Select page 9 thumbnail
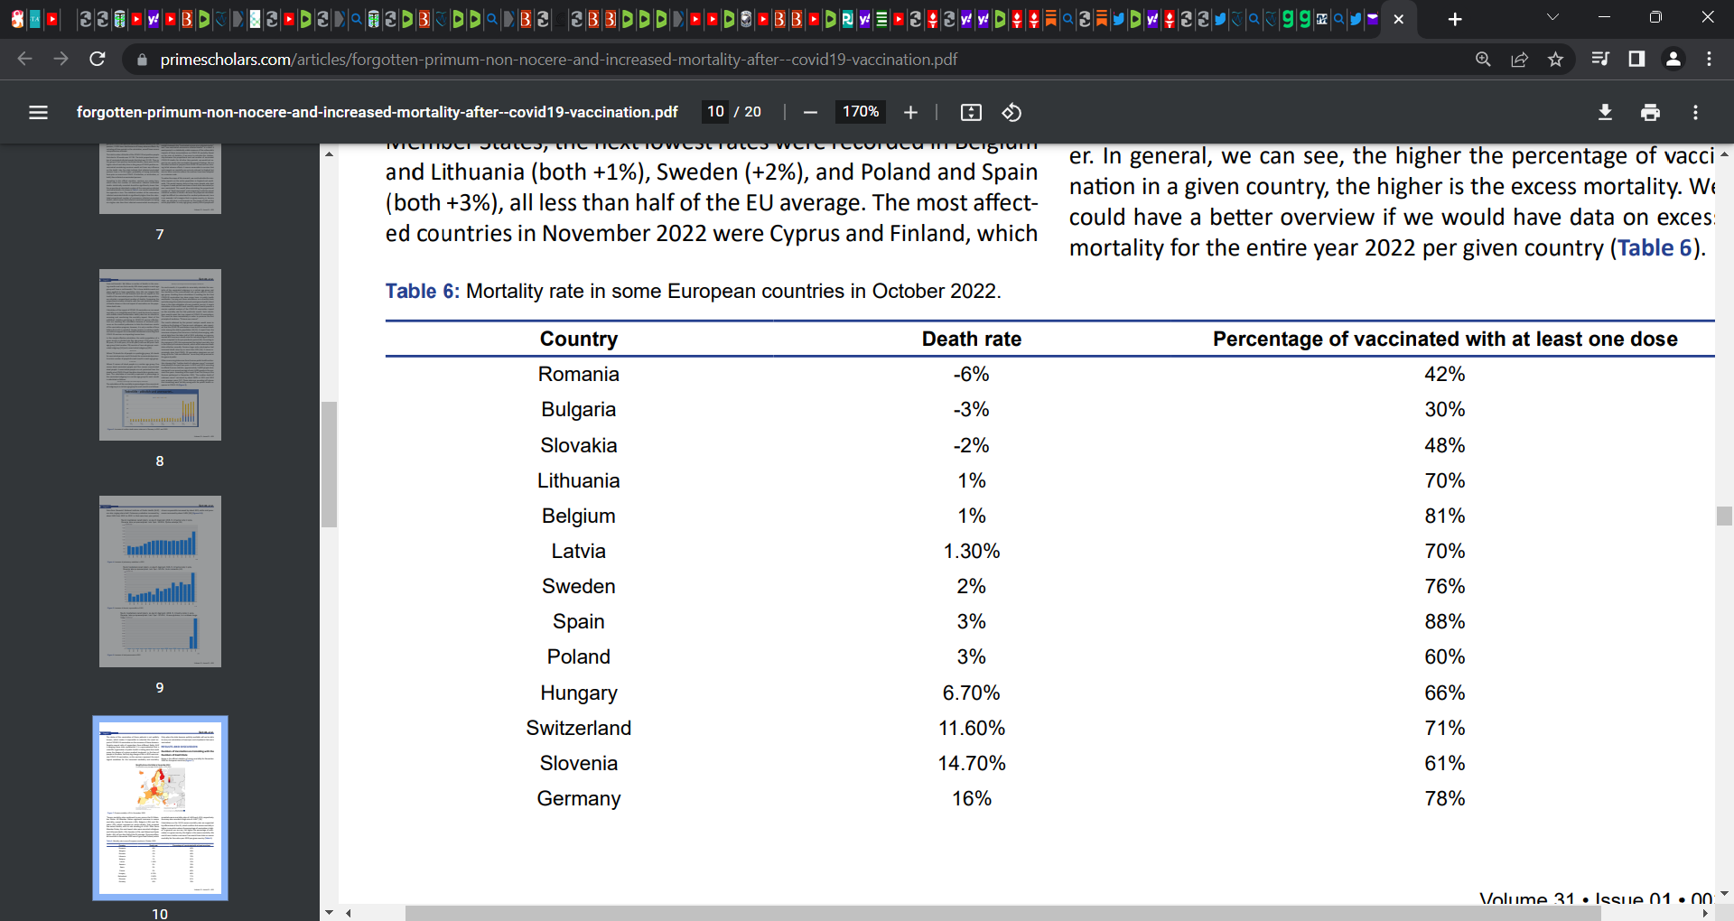The height and width of the screenshot is (921, 1734). tap(160, 581)
